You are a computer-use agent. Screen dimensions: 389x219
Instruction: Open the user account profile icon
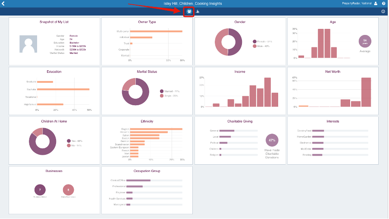pyautogui.click(x=376, y=3)
